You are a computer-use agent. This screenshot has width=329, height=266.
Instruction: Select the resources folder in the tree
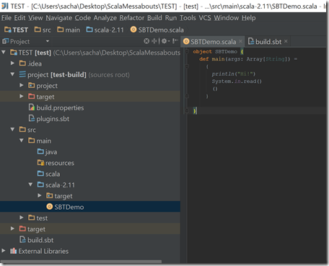point(56,163)
